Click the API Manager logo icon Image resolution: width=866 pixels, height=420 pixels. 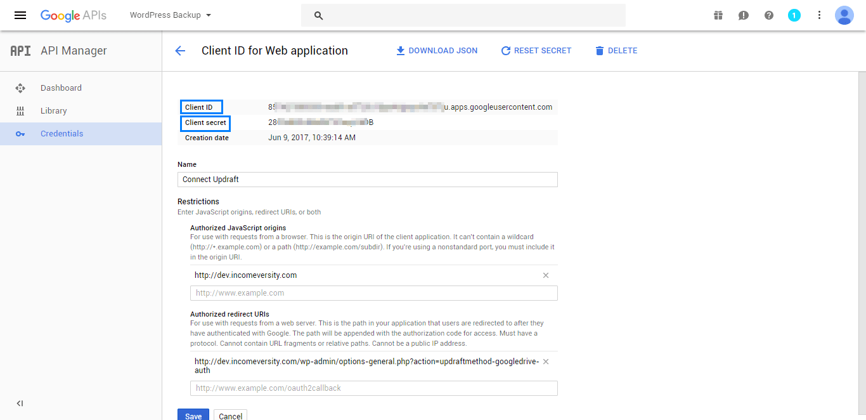(20, 51)
